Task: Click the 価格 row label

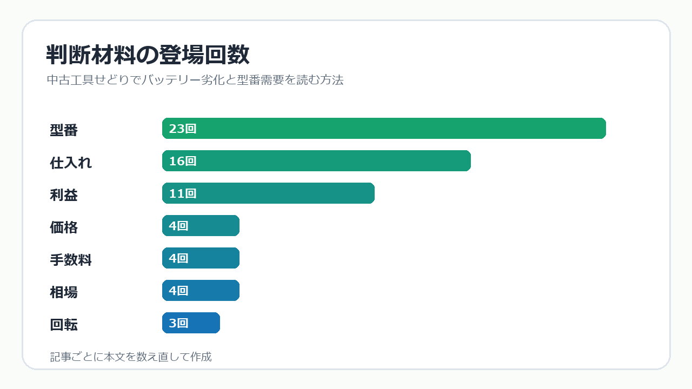Action: (64, 227)
